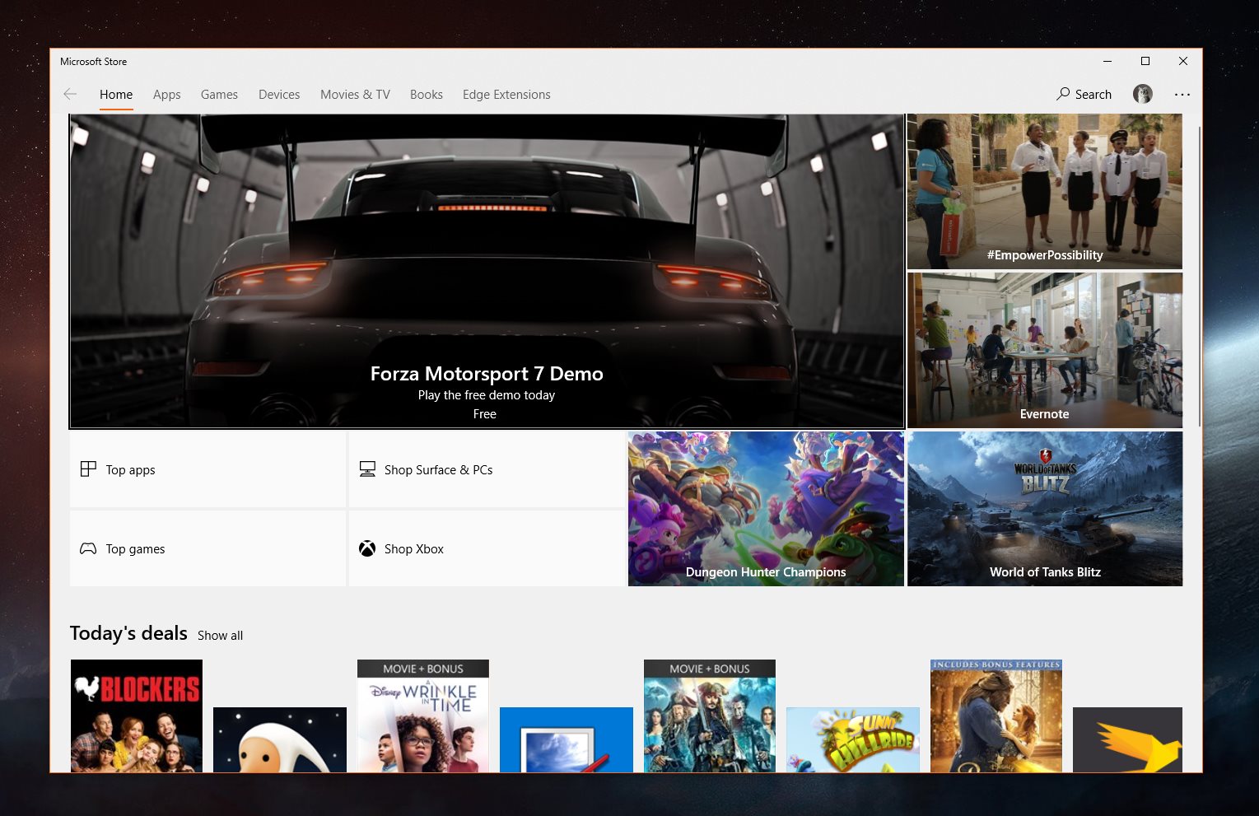Viewport: 1259px width, 816px height.
Task: Click the Shop Surface & PCs monitor icon
Action: [x=367, y=469]
